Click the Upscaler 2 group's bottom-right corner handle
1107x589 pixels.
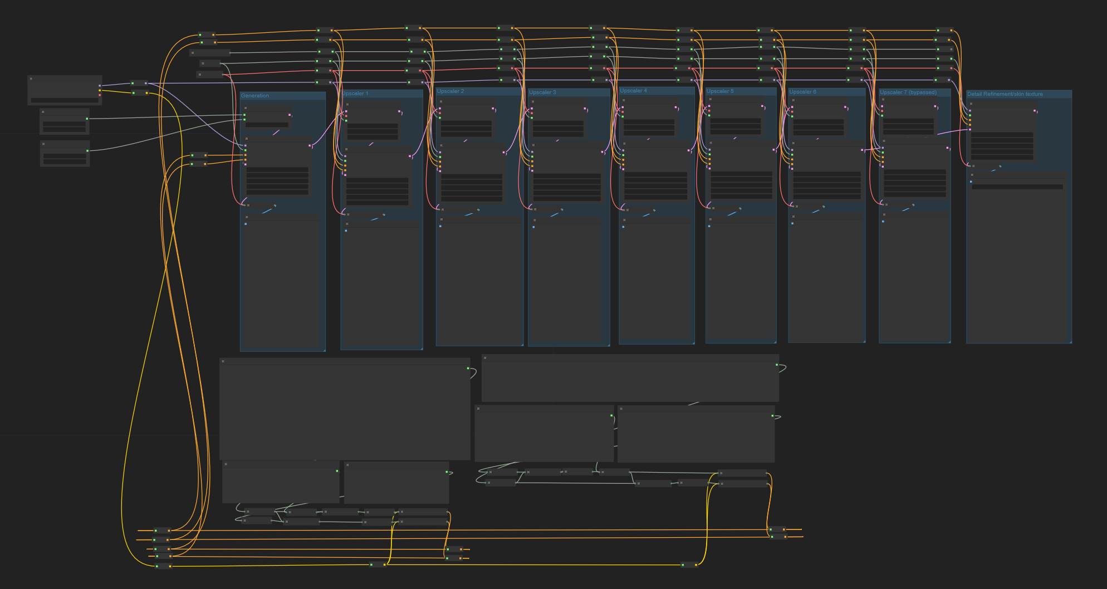(521, 344)
